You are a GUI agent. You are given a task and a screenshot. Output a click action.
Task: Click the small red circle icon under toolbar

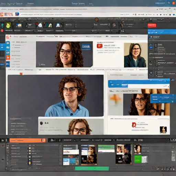point(2,31)
